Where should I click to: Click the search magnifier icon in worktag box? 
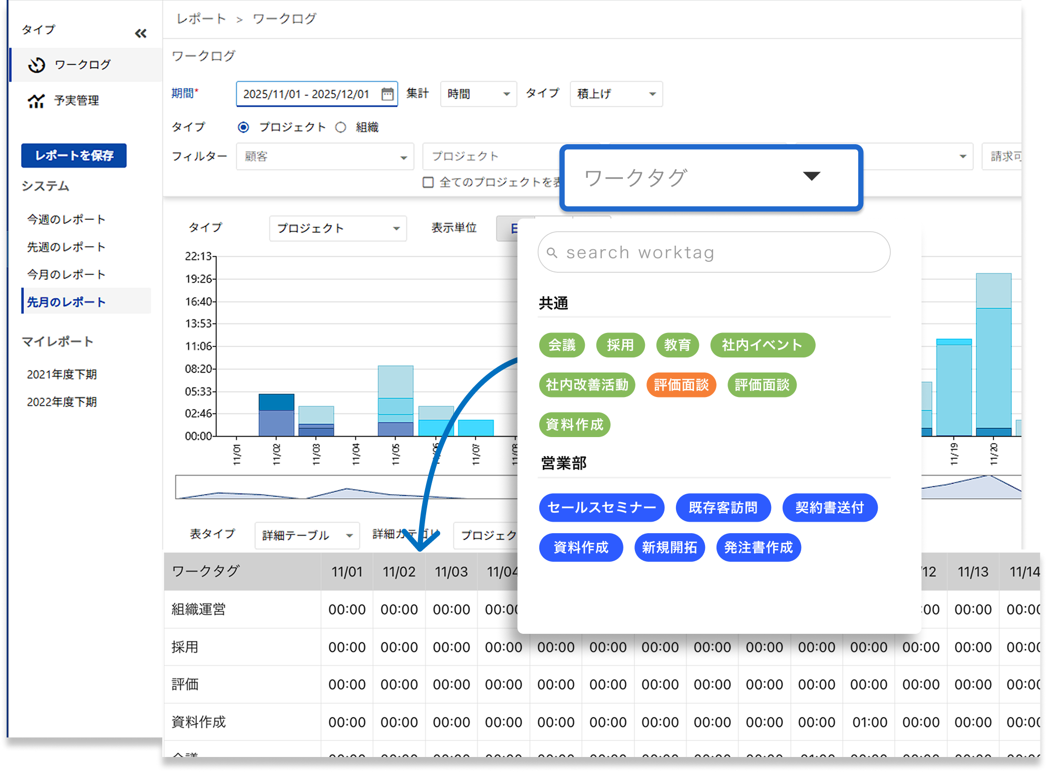[552, 253]
